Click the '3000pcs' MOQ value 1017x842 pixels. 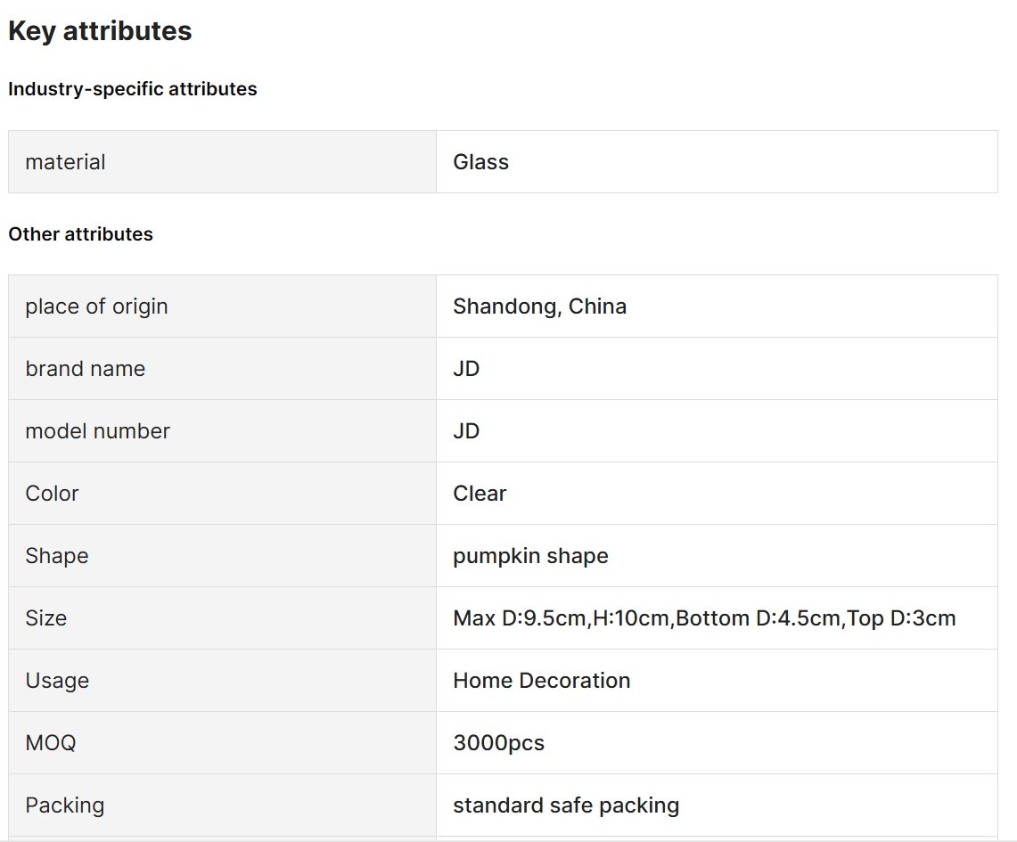(498, 743)
